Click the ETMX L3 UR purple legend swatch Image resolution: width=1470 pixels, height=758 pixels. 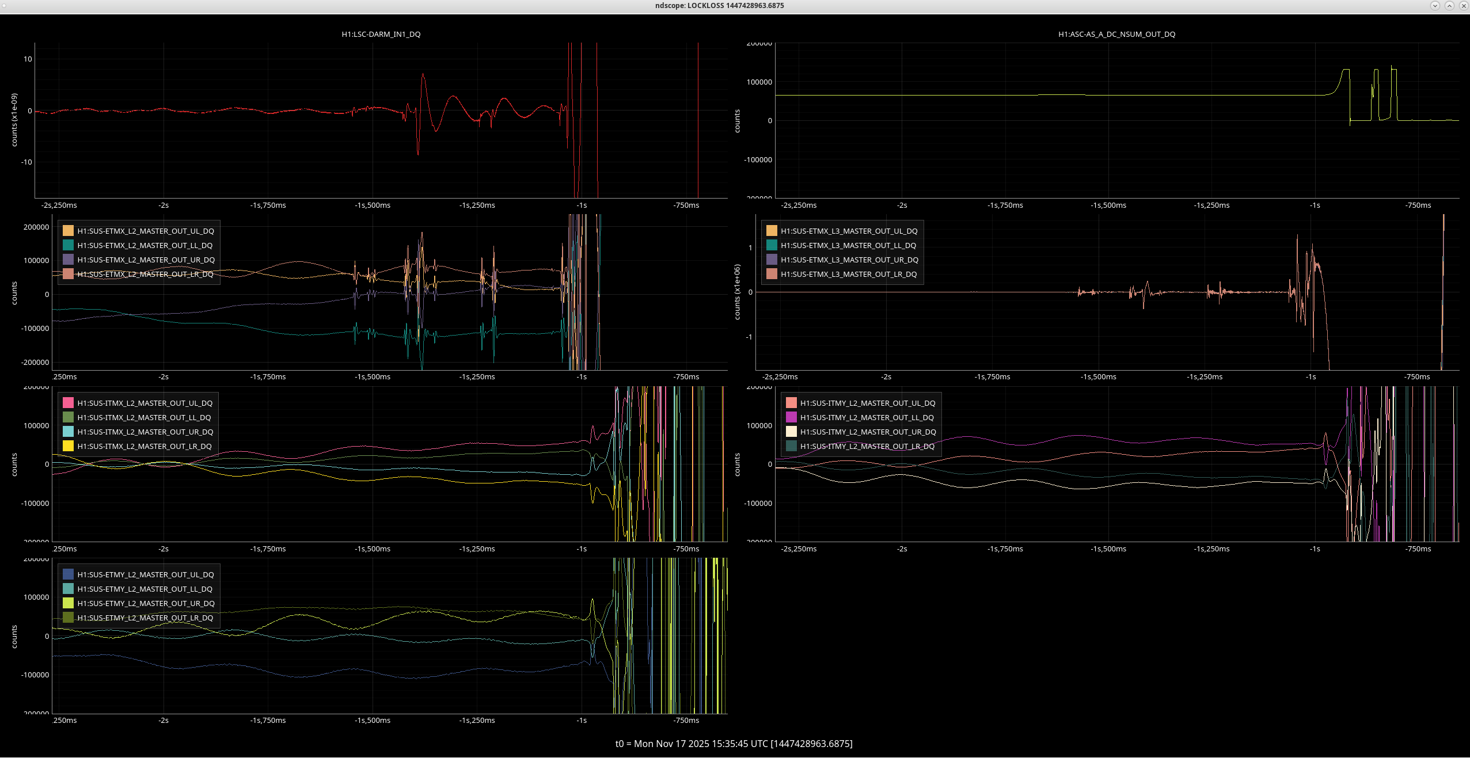coord(772,260)
